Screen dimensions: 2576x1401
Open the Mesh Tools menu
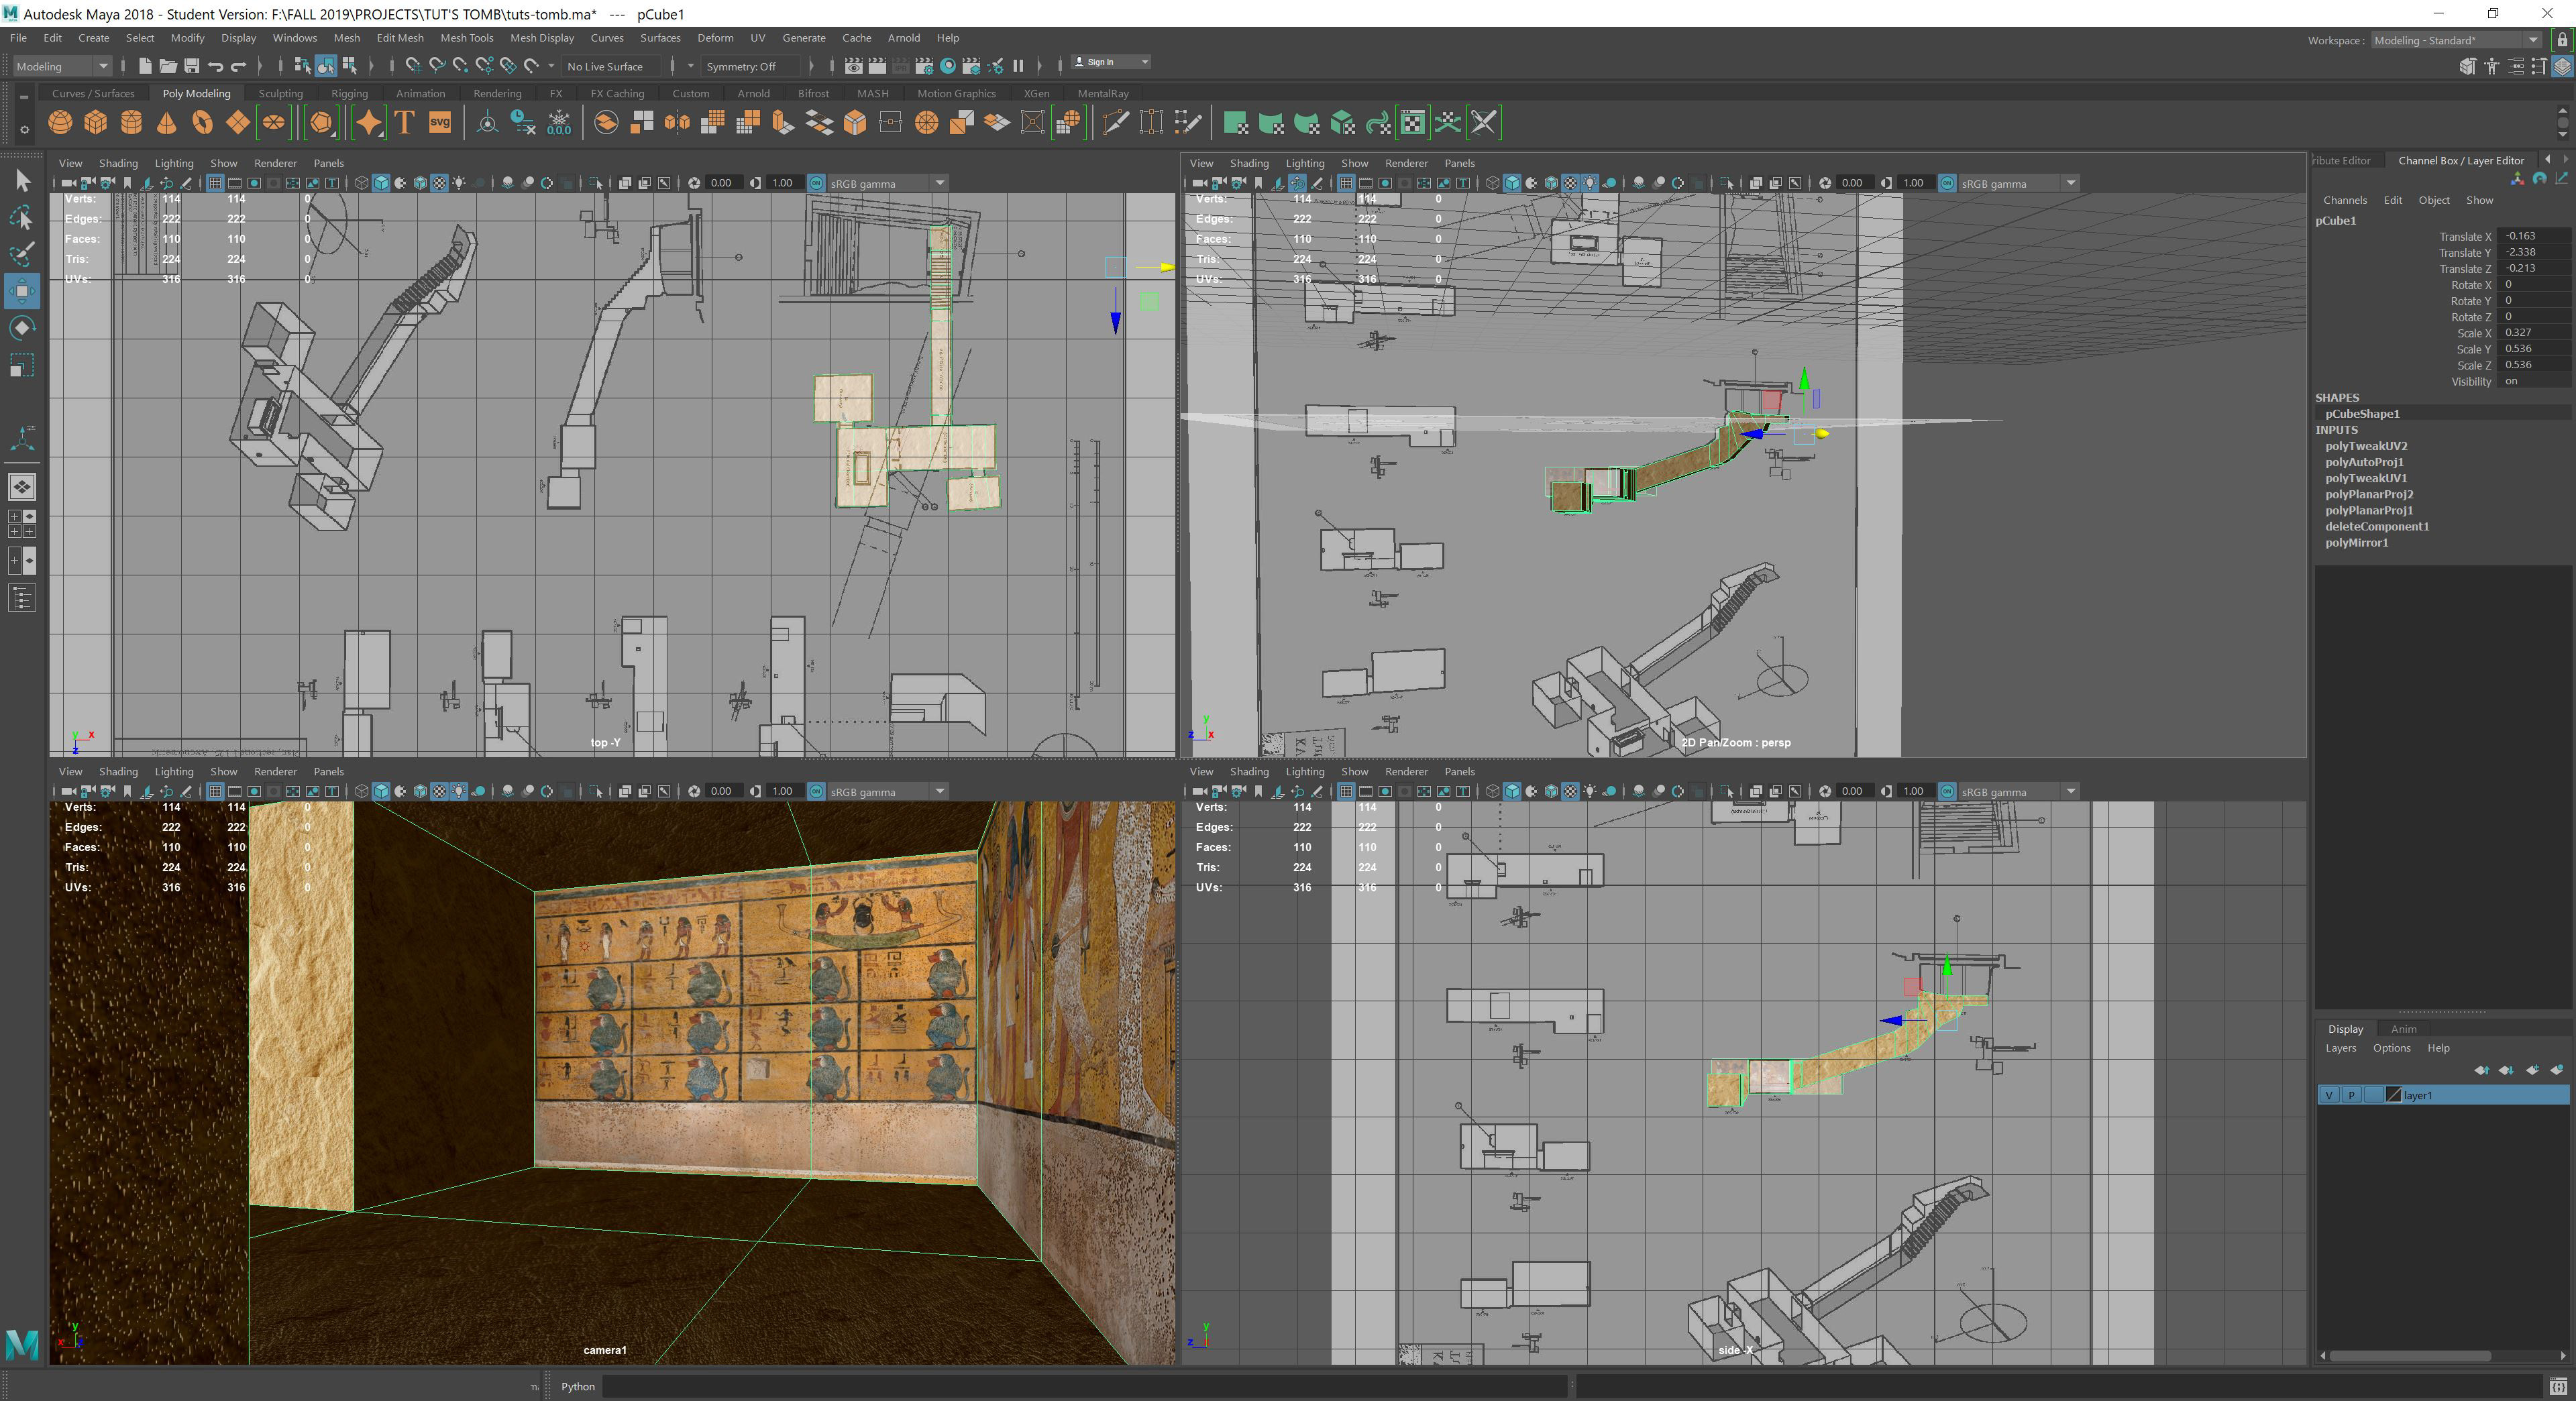point(467,38)
